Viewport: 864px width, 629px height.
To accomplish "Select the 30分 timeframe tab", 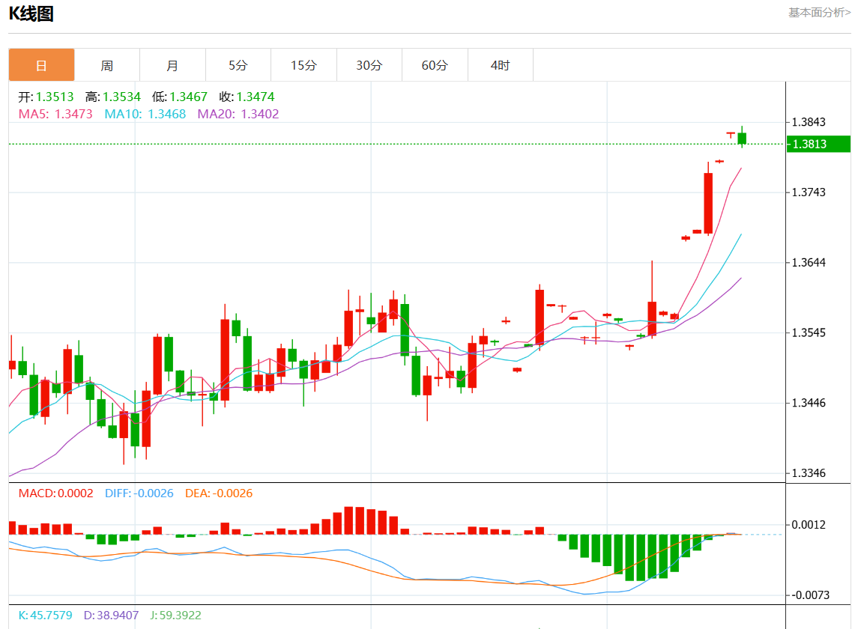I will point(369,65).
